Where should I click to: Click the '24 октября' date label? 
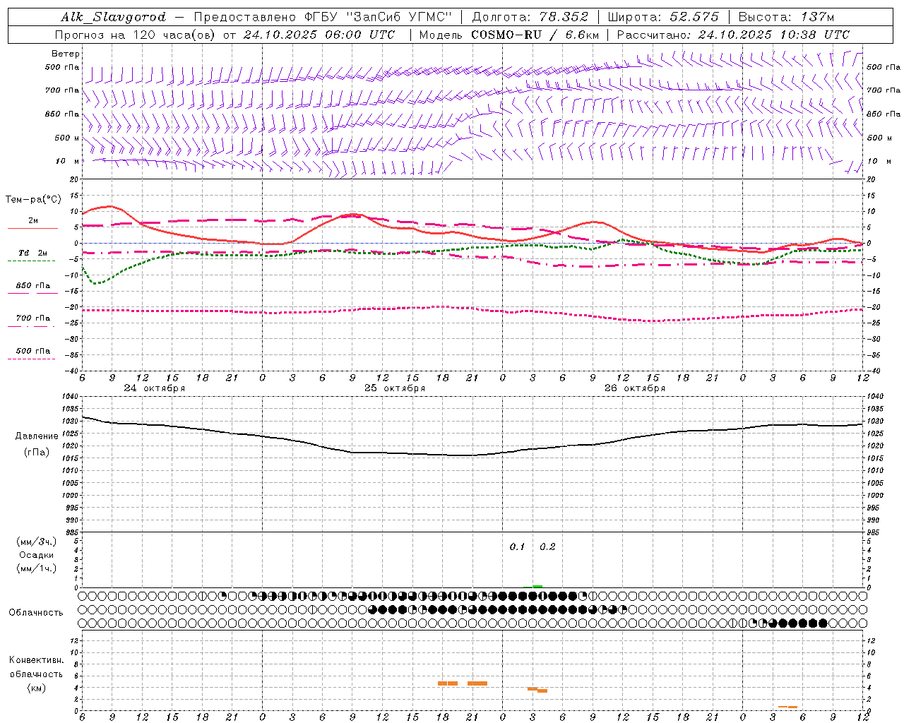155,388
